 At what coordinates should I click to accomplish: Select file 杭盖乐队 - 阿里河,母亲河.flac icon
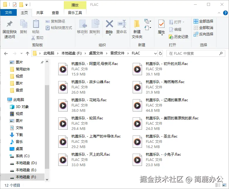63,69
